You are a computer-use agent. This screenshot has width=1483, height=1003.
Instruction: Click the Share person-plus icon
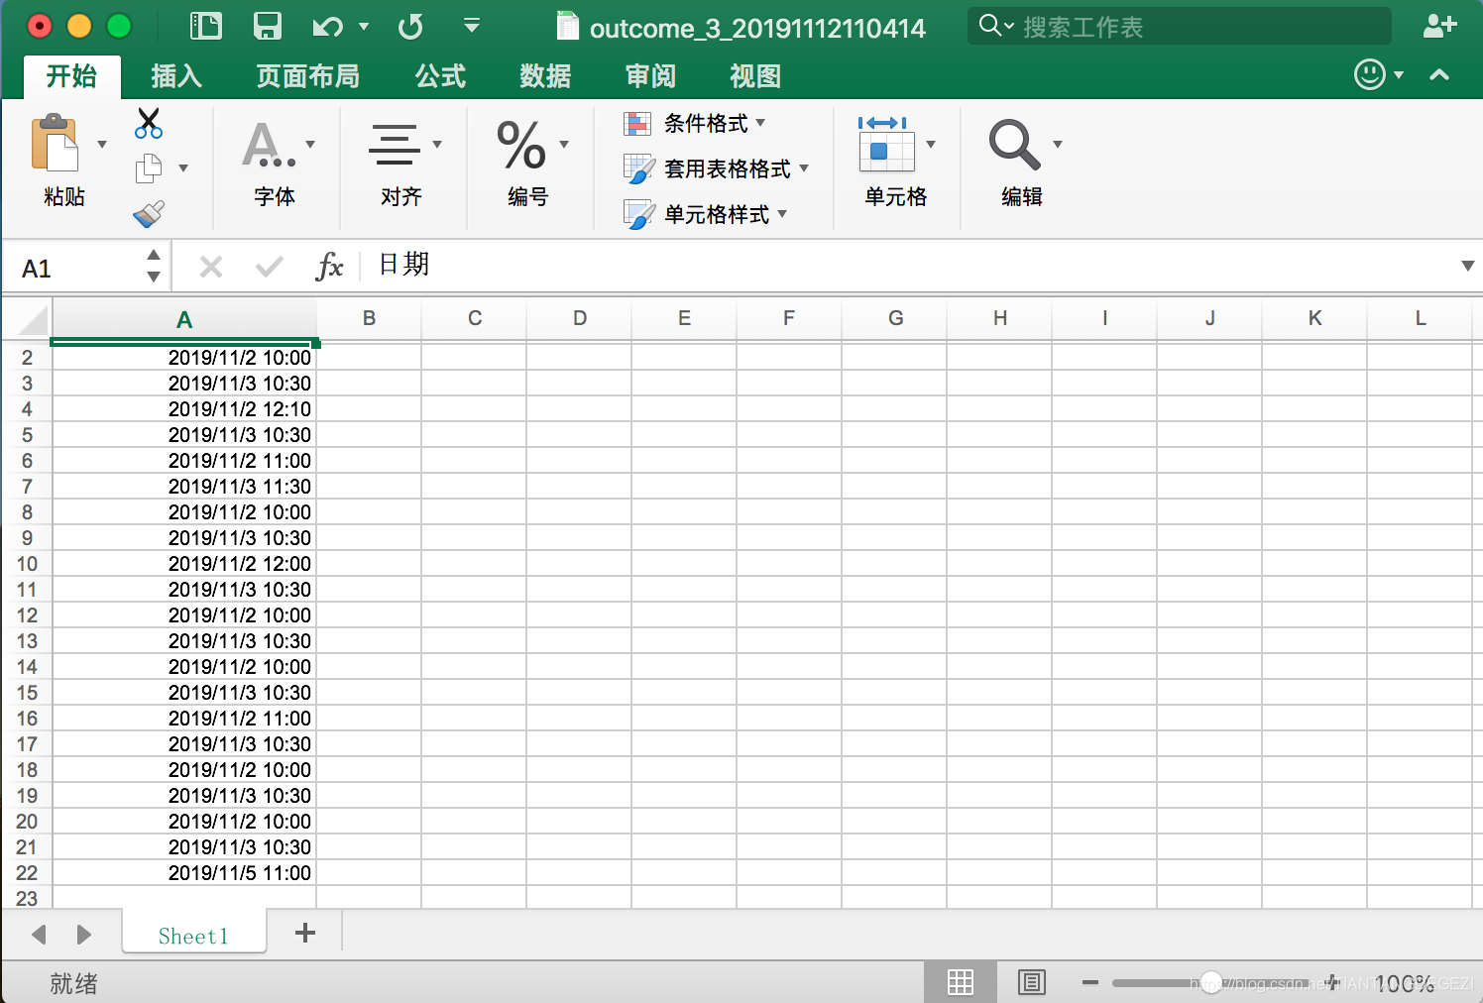(1439, 26)
